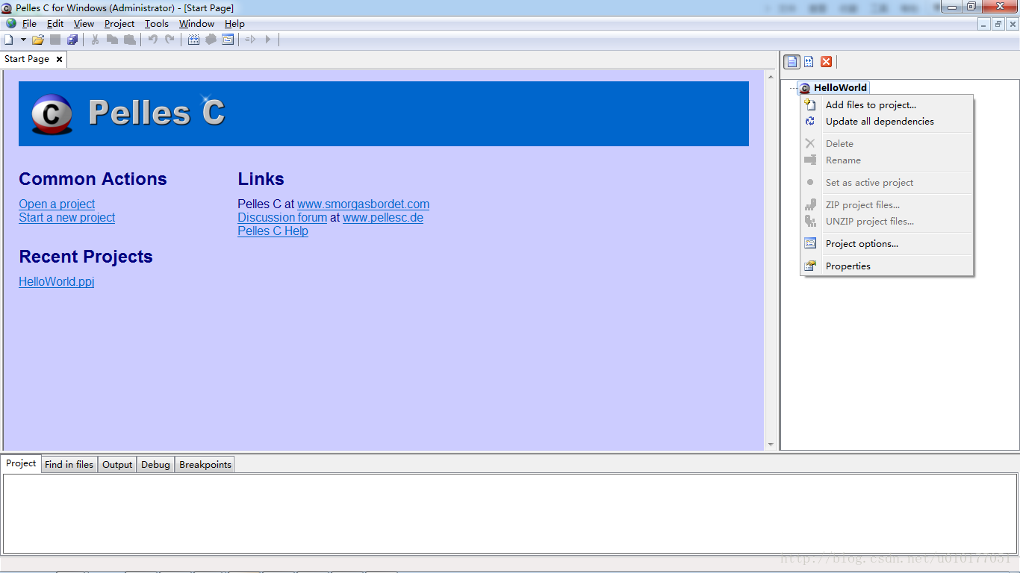Open the Project menu

(119, 24)
